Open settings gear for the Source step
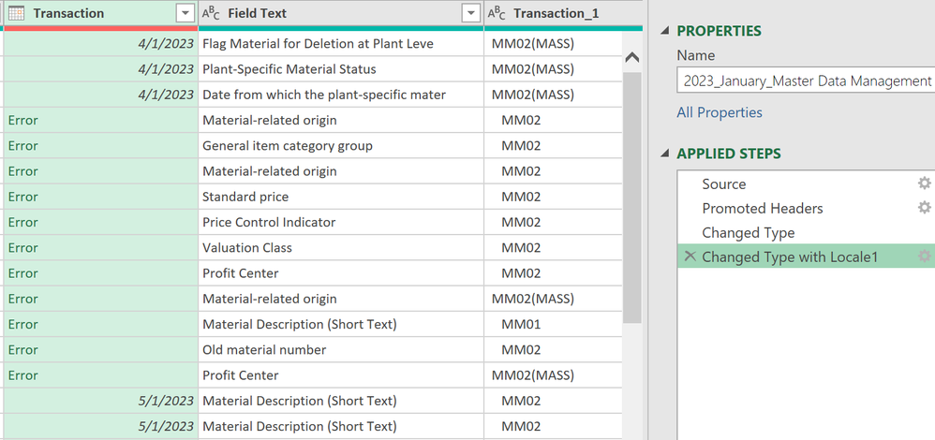Screen dimensions: 935x440 pyautogui.click(x=925, y=183)
